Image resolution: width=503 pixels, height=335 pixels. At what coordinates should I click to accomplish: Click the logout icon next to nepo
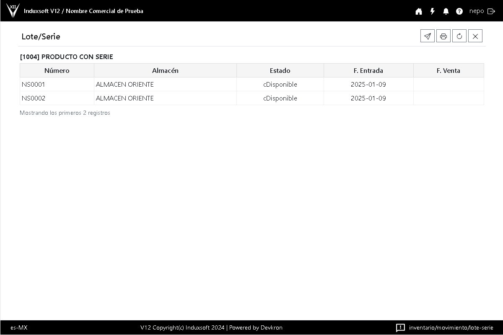click(x=491, y=11)
